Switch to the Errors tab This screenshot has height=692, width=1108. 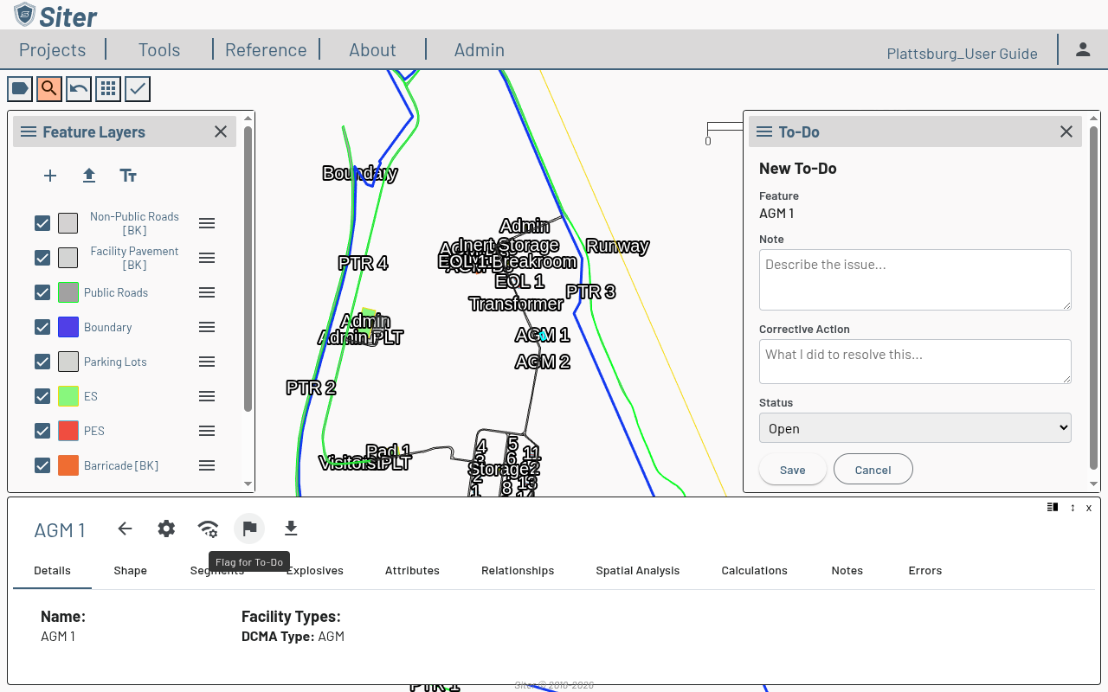point(925,571)
